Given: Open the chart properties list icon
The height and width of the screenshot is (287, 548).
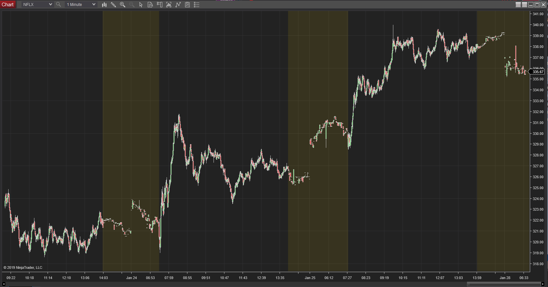Looking at the screenshot, I should (197, 5).
